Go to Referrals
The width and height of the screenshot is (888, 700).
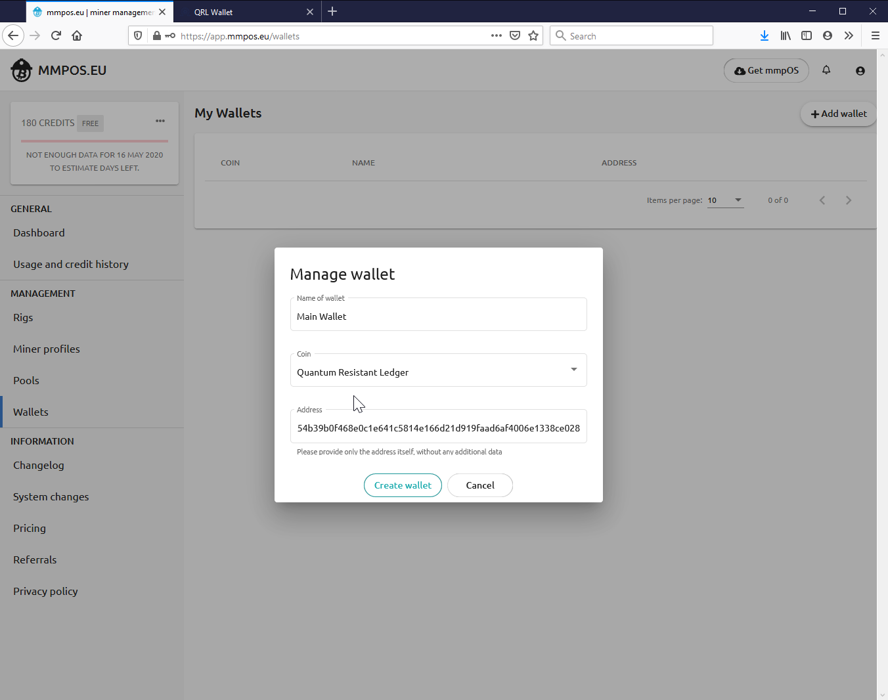(x=35, y=559)
